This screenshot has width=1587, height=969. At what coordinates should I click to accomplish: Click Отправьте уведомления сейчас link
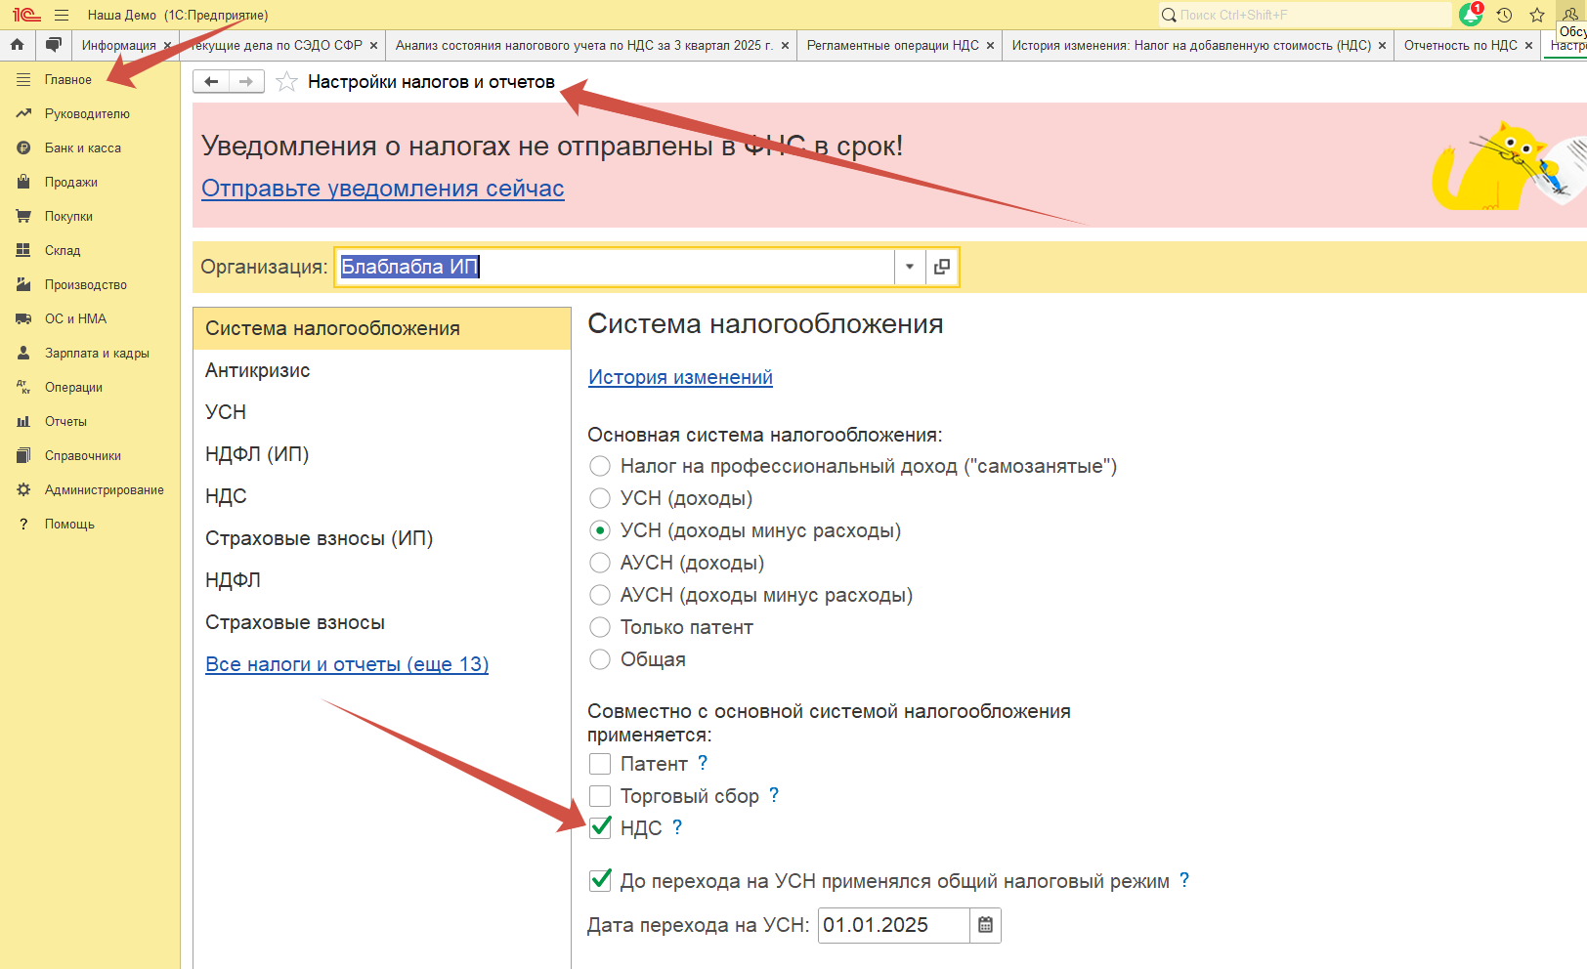coord(382,189)
